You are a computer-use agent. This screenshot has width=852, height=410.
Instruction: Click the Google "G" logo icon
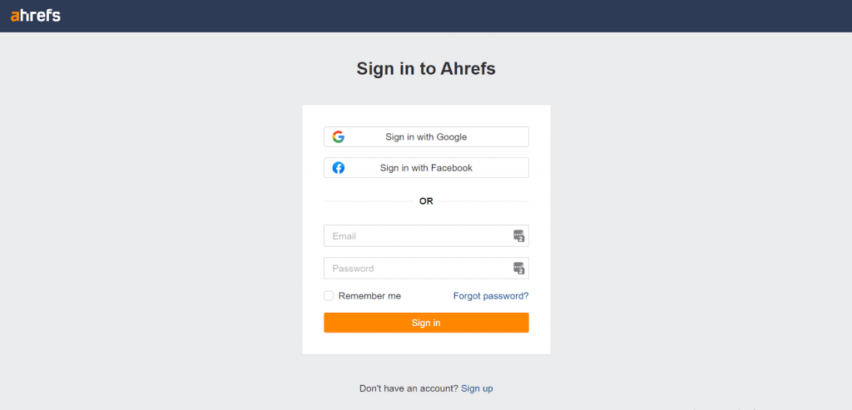[x=339, y=137]
